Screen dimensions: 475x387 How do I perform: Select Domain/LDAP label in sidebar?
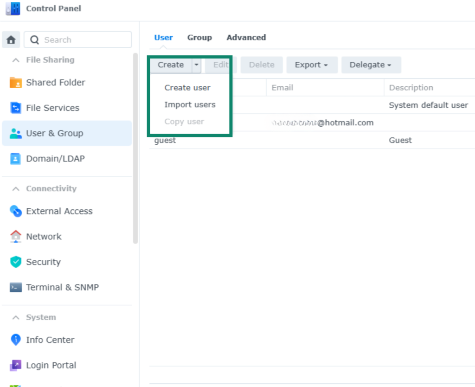56,159
